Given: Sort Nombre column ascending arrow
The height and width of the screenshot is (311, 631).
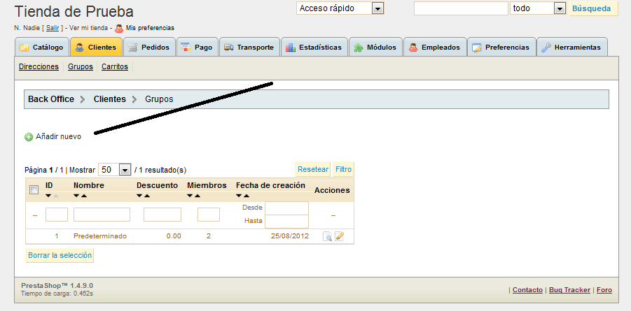Looking at the screenshot, I should point(84,196).
